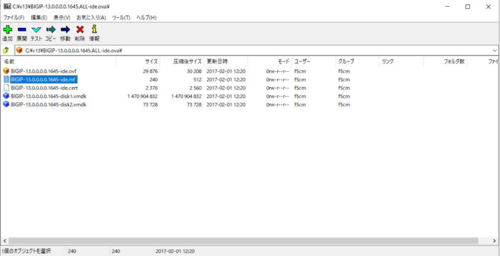500x256 pixels.
Task: Click the green Add (追加) toolbar icon
Action: click(7, 30)
